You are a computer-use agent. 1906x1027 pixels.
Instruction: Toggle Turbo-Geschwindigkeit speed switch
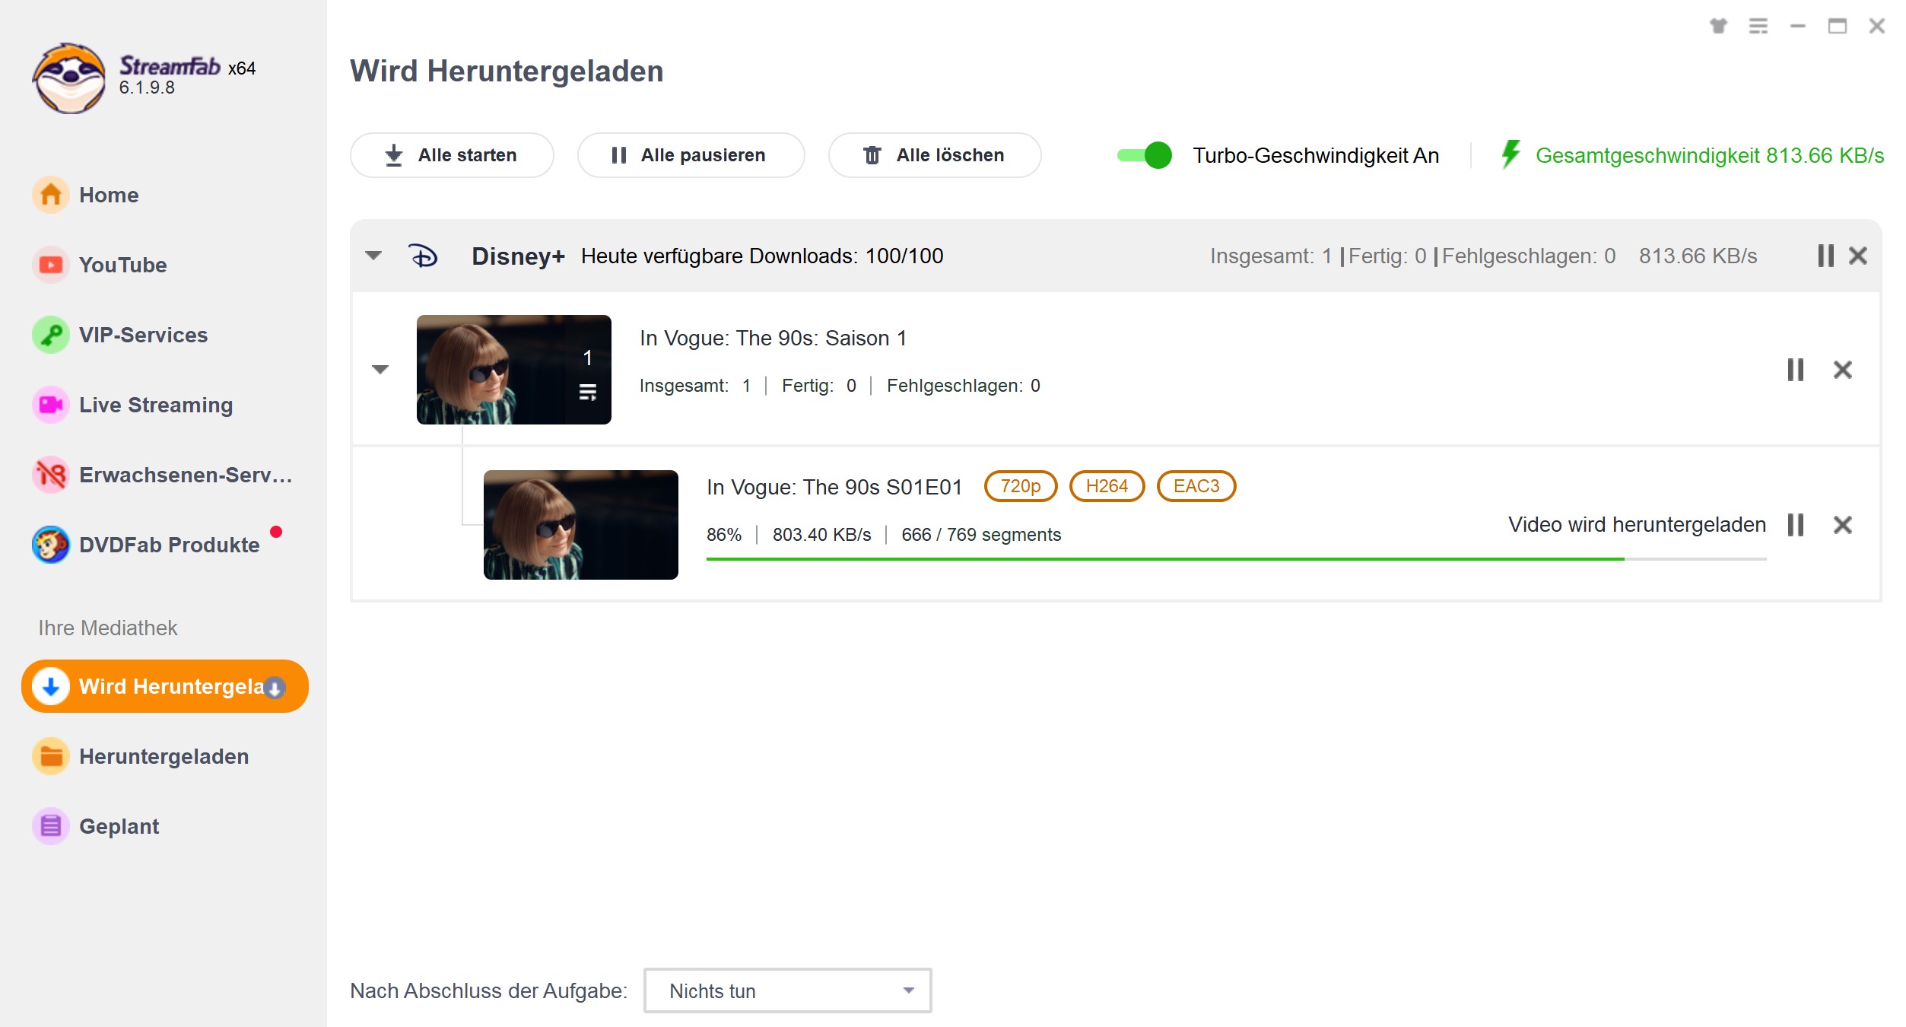1144,154
